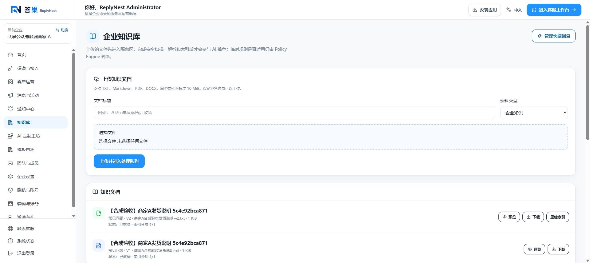Download the V2 发货说明 document

pos(533,217)
